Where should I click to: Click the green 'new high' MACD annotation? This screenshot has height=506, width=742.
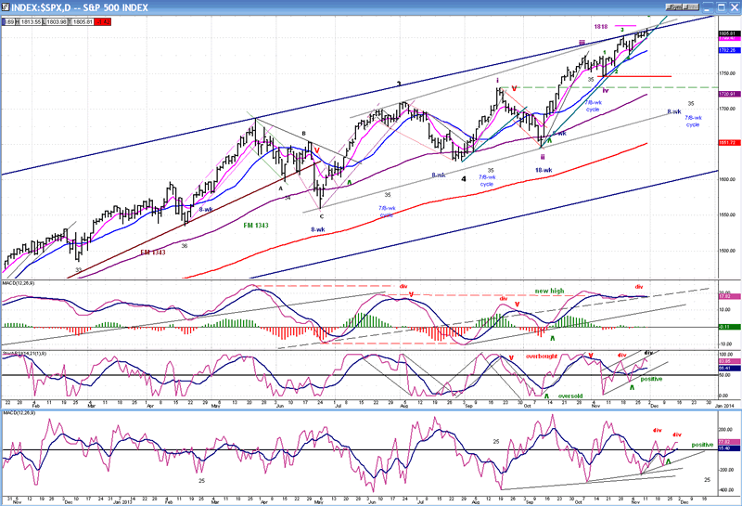[x=549, y=291]
